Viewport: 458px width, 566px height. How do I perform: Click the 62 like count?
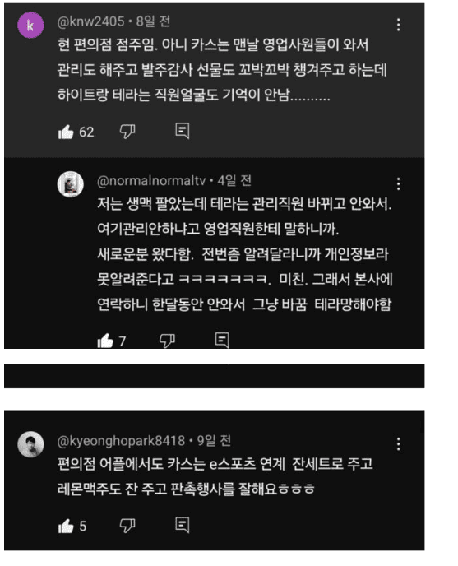pyautogui.click(x=86, y=132)
